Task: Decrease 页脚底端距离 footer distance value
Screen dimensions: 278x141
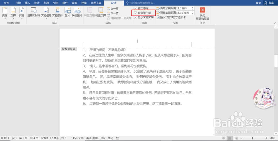Action: pyautogui.click(x=193, y=14)
